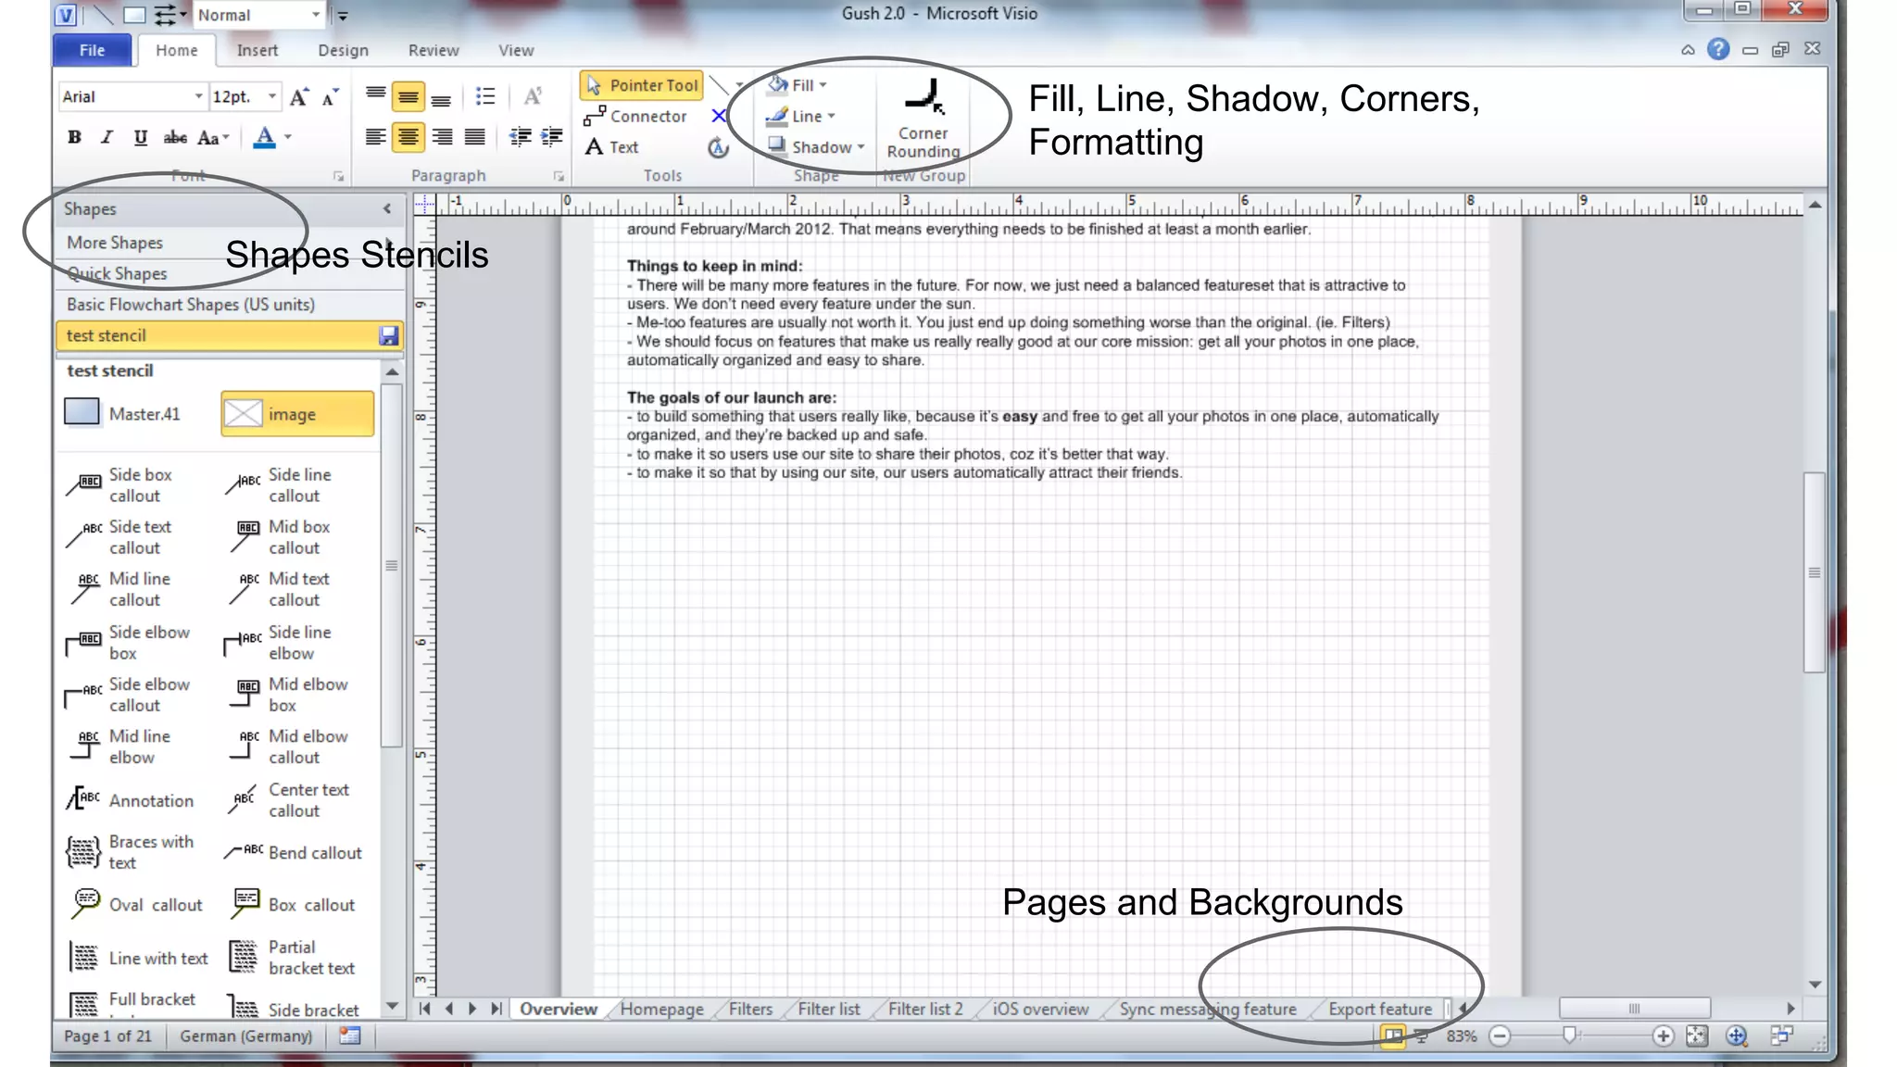This screenshot has height=1067, width=1897.
Task: Justify paragraph text
Action: tap(475, 137)
